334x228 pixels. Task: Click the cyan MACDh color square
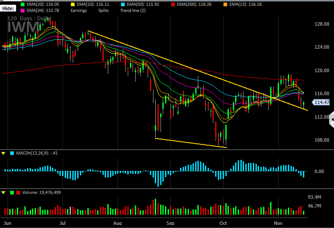coord(12,153)
